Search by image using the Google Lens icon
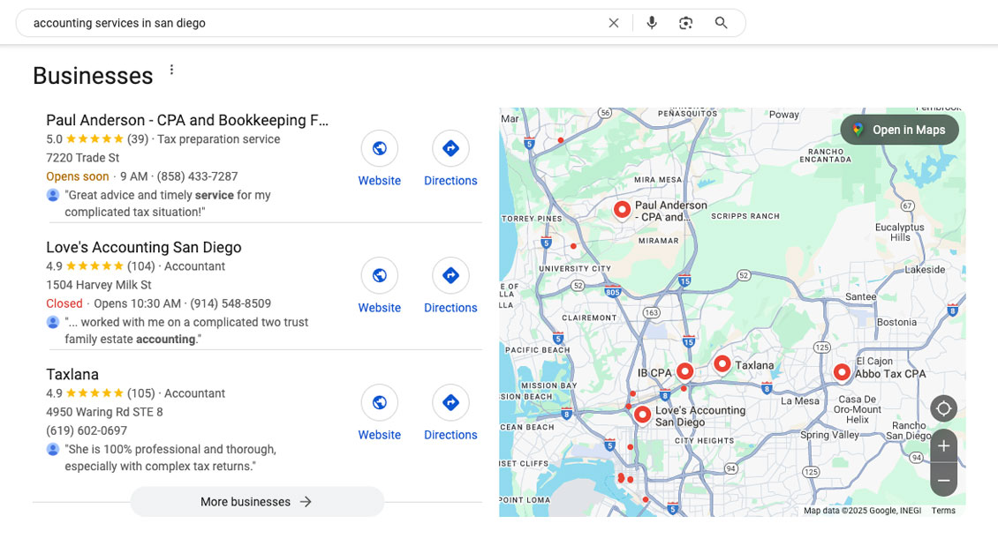 [686, 23]
